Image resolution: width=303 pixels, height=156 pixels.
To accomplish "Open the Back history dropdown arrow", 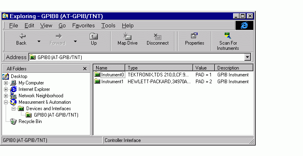I will click(x=39, y=41).
